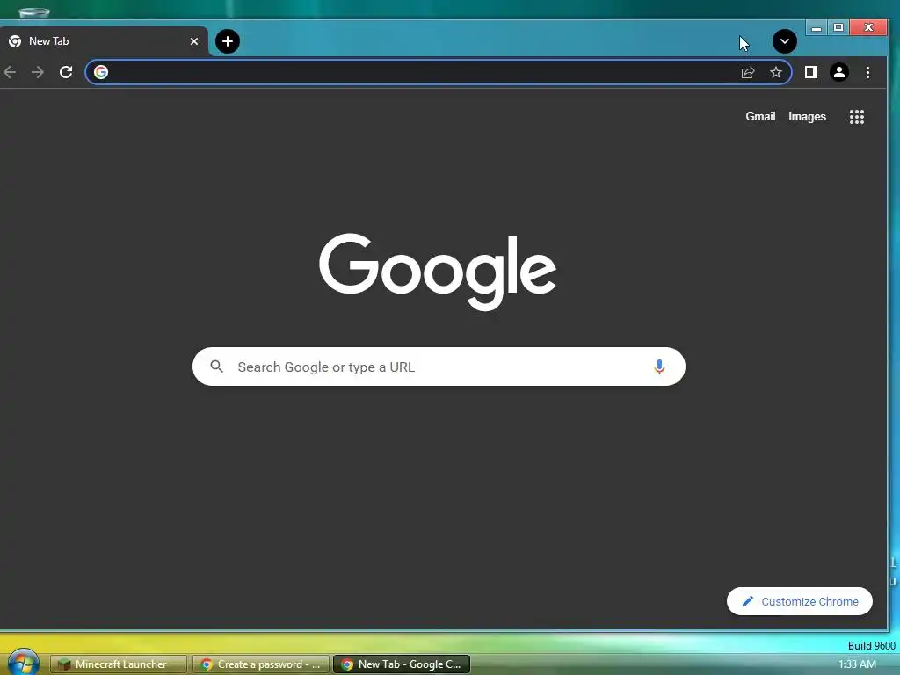Open the side panel icon

click(x=811, y=72)
